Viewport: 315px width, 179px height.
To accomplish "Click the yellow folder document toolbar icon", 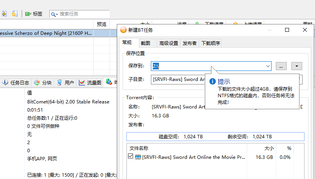I will click(14, 14).
